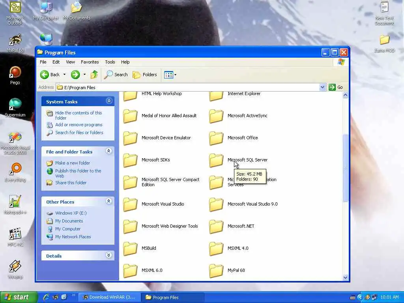Screen dimensions: 404x303
Task: Open the Favorites menu
Action: coord(90,62)
